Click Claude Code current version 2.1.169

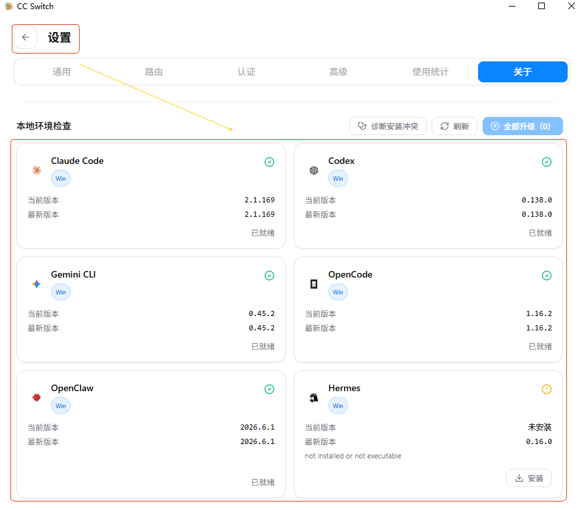click(x=260, y=200)
